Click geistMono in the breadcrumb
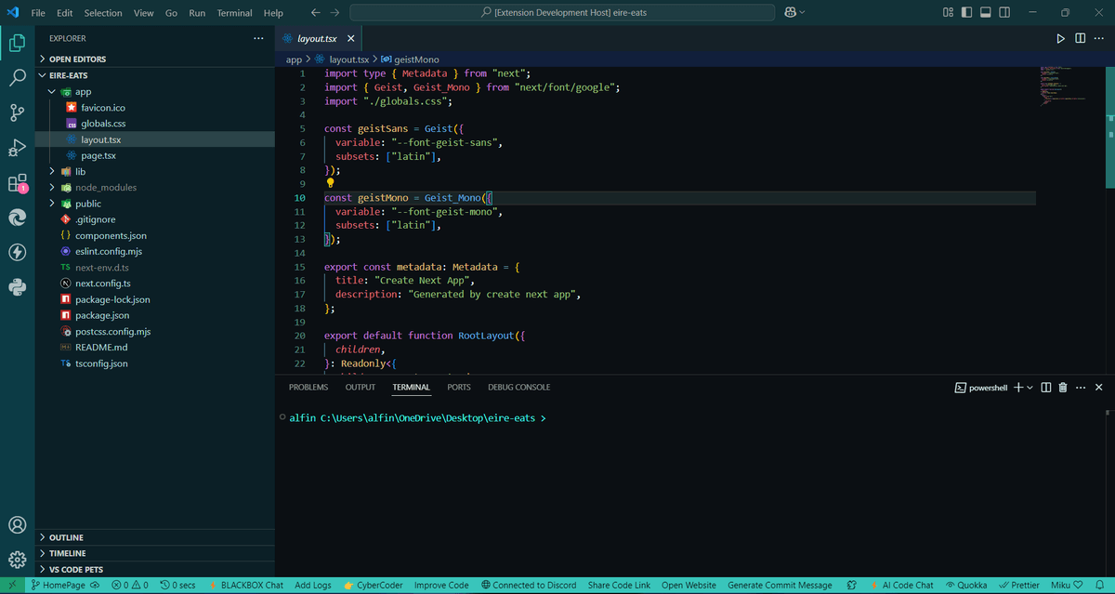Image resolution: width=1115 pixels, height=594 pixels. [x=416, y=59]
